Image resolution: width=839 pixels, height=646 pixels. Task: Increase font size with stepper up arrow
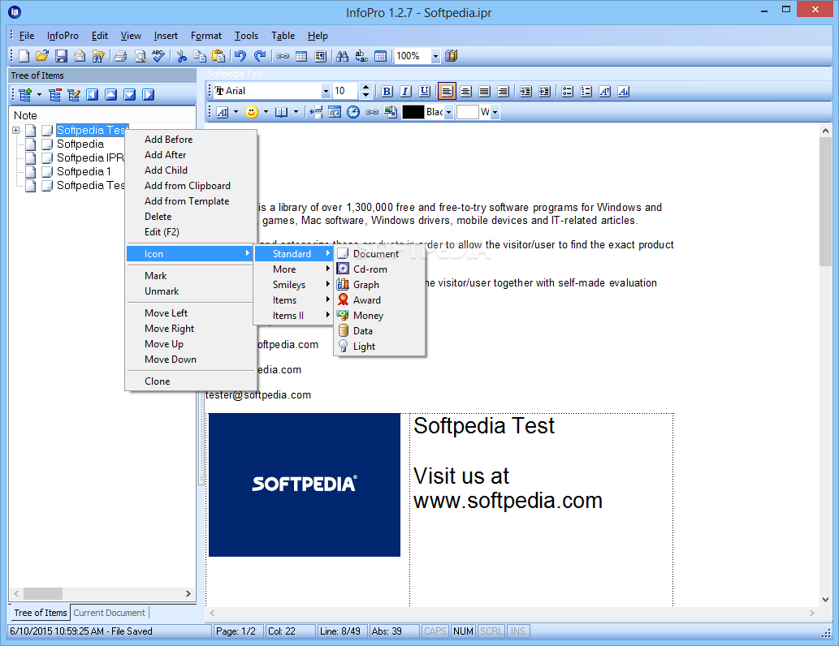pos(366,88)
